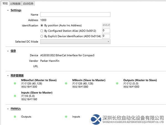Focus the Station Alias value field
The image size is (166, 125).
point(106,31)
